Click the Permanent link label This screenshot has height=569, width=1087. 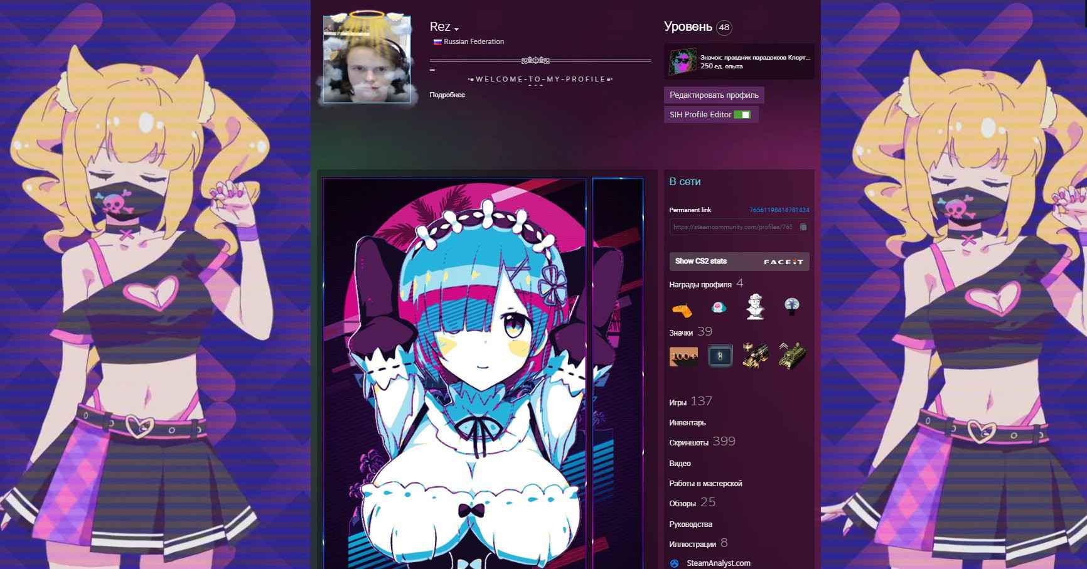tap(690, 210)
